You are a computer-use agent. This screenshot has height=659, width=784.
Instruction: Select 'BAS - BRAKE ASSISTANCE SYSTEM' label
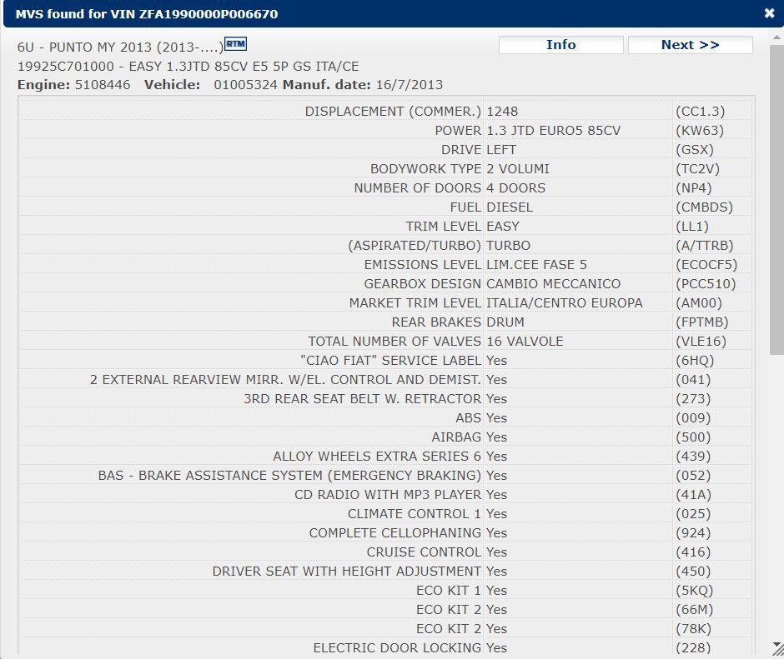289,475
